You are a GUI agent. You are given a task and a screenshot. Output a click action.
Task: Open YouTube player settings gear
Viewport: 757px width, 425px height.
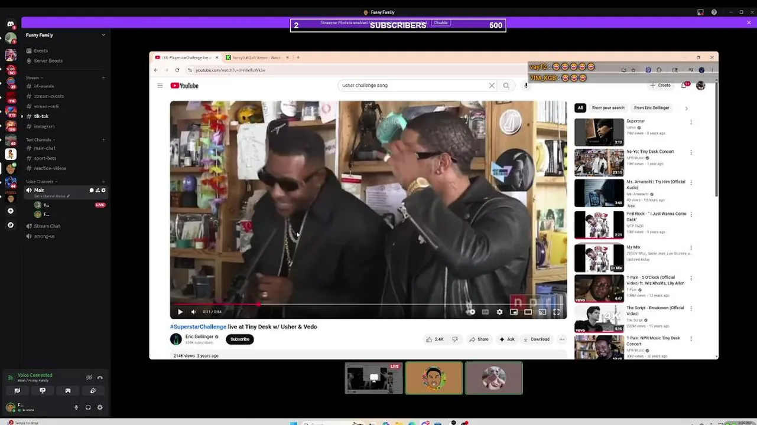(x=499, y=312)
